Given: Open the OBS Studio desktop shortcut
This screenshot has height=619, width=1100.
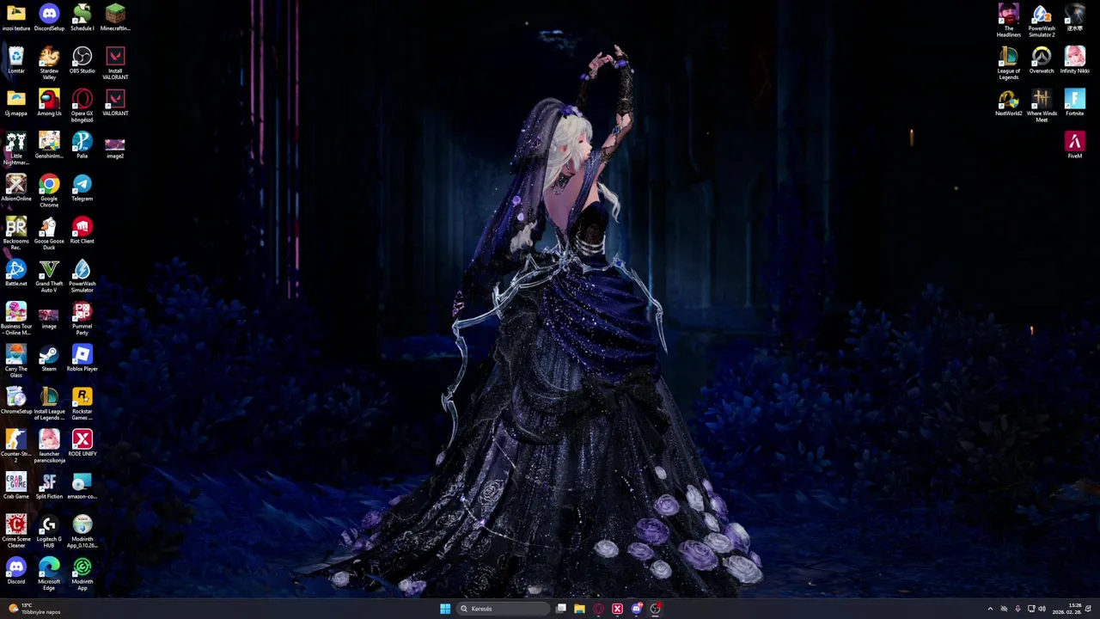Looking at the screenshot, I should [82, 60].
